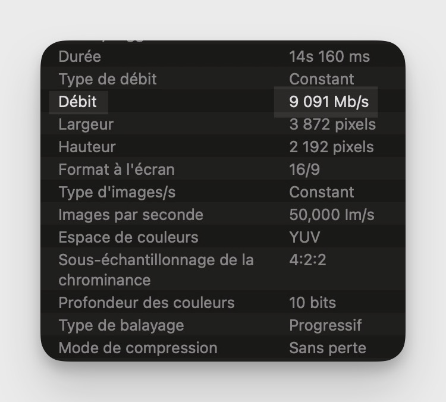Image resolution: width=446 pixels, height=402 pixels.
Task: Click the Profondeur des couleurs label
Action: click(146, 303)
